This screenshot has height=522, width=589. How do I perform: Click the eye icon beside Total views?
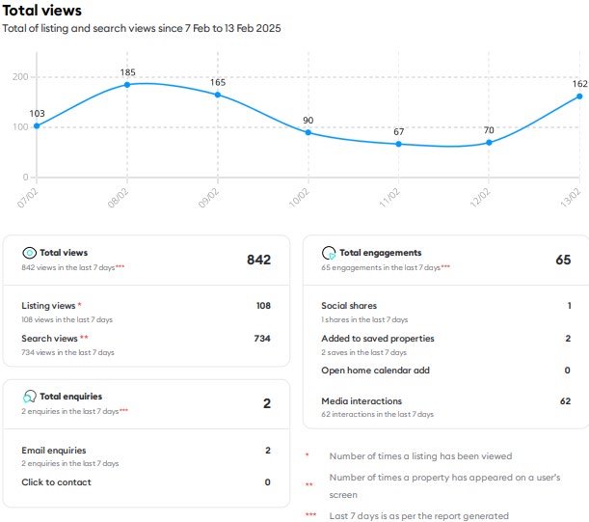click(29, 253)
